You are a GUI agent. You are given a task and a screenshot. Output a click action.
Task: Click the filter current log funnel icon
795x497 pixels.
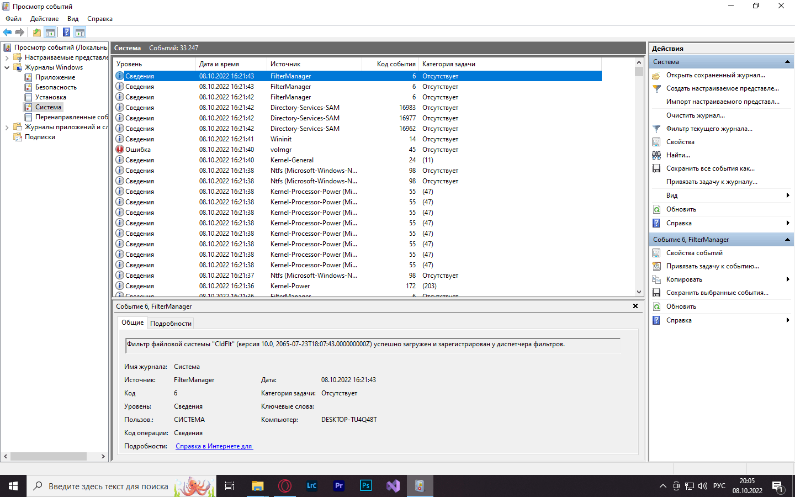click(656, 129)
